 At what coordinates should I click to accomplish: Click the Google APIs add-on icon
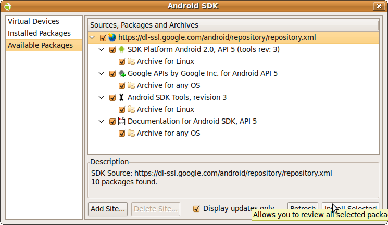pos(122,73)
